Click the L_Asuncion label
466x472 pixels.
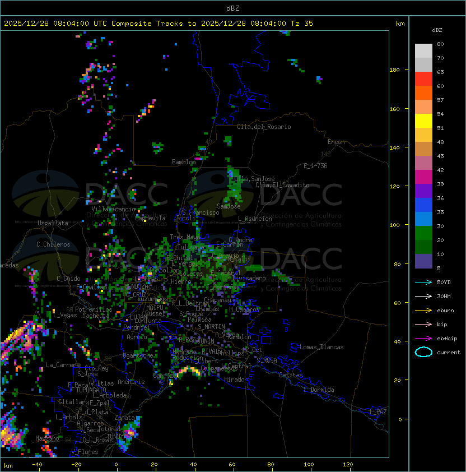[x=255, y=219]
